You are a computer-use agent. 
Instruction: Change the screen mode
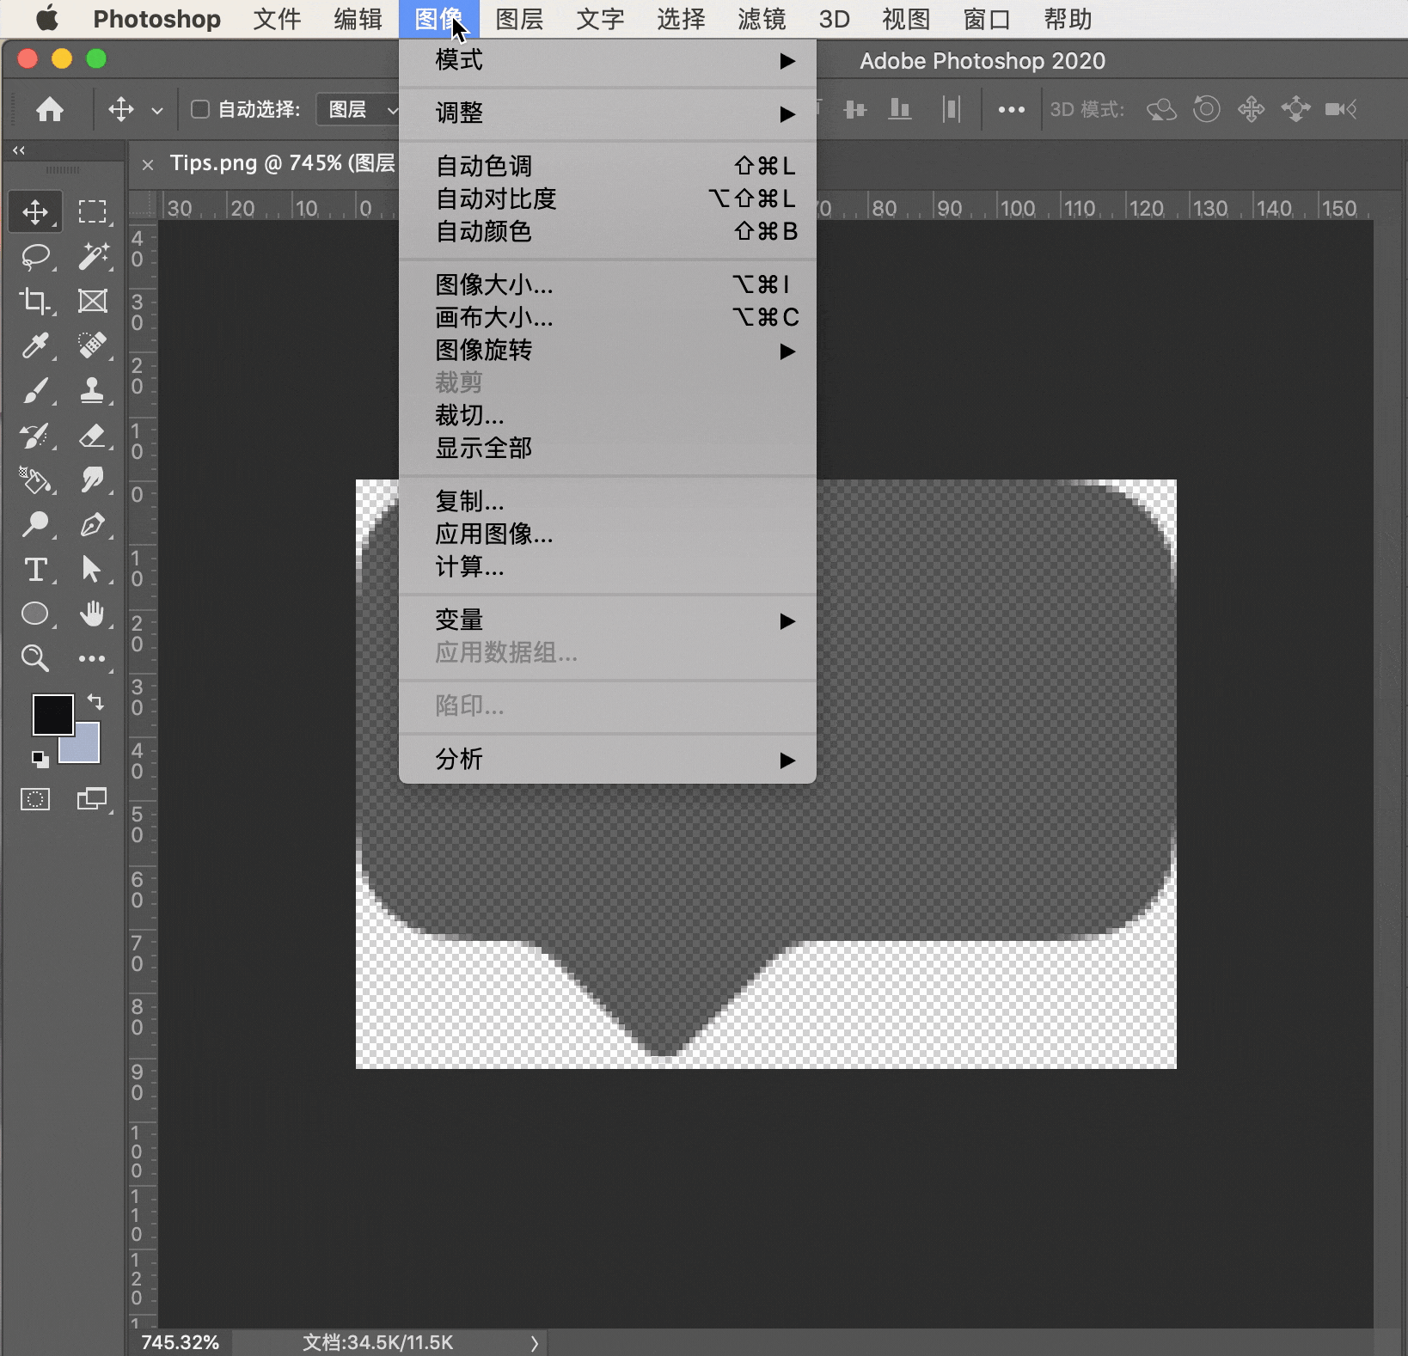click(92, 799)
